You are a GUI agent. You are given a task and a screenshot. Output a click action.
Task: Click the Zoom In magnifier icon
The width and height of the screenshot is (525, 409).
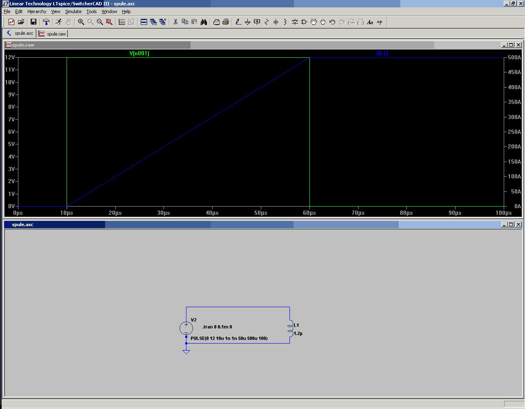[81, 22]
